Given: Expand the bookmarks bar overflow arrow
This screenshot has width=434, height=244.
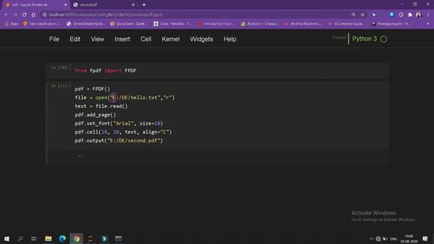Looking at the screenshot, I should (x=428, y=24).
